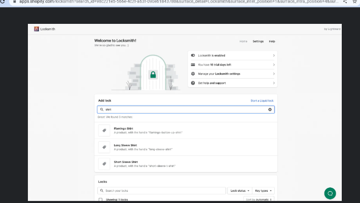The width and height of the screenshot is (360, 203).
Task: Click the Add lock heading
Action: (x=104, y=100)
